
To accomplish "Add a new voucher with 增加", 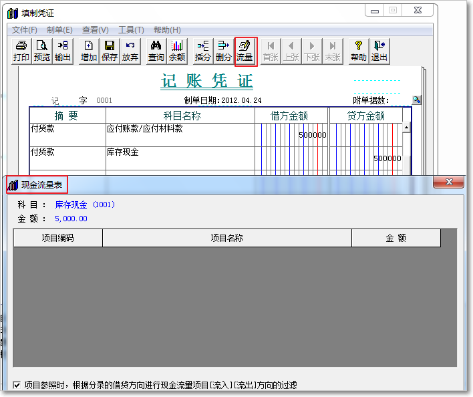I will tap(89, 51).
